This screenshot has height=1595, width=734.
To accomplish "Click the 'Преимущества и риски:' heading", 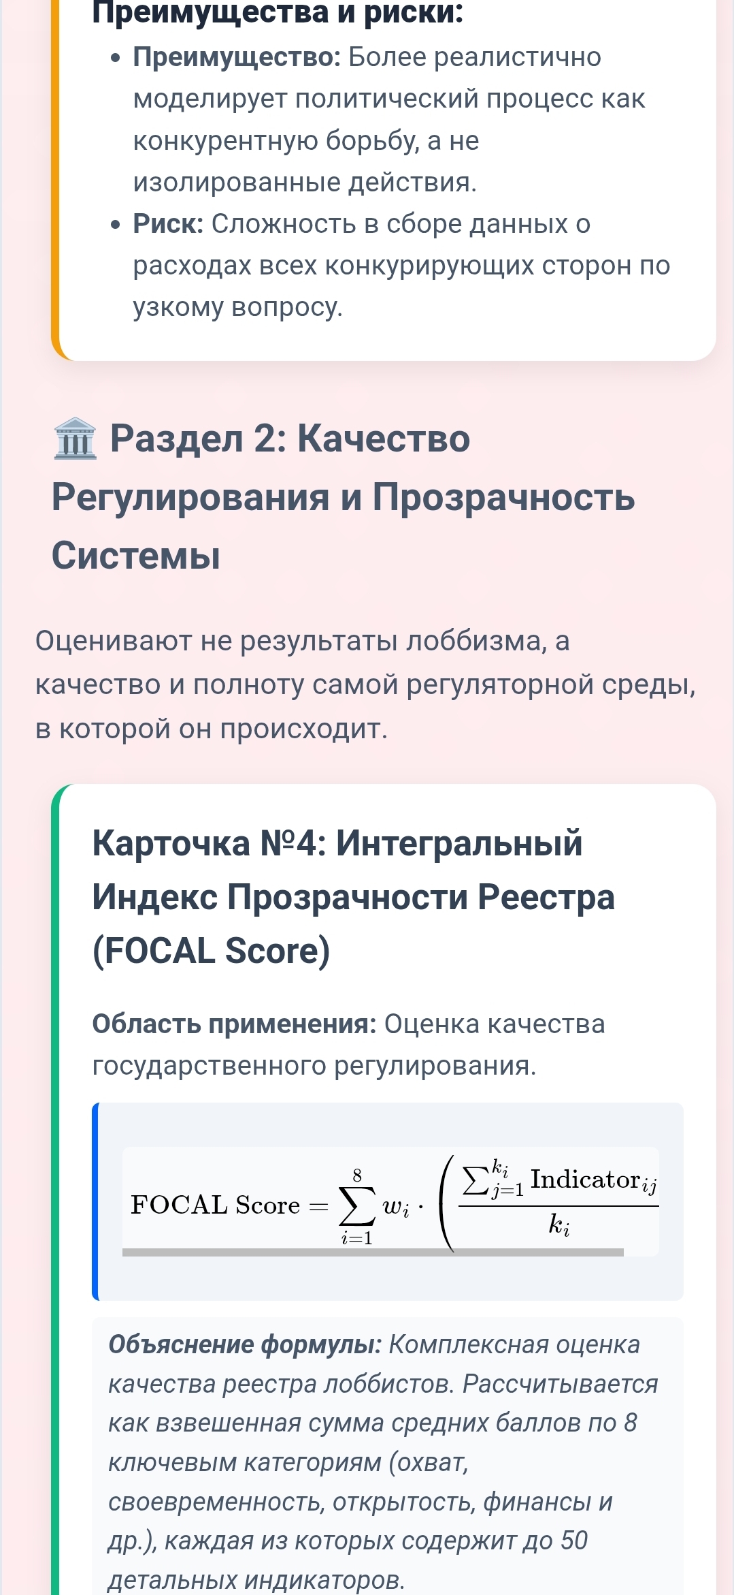I will click(x=278, y=12).
